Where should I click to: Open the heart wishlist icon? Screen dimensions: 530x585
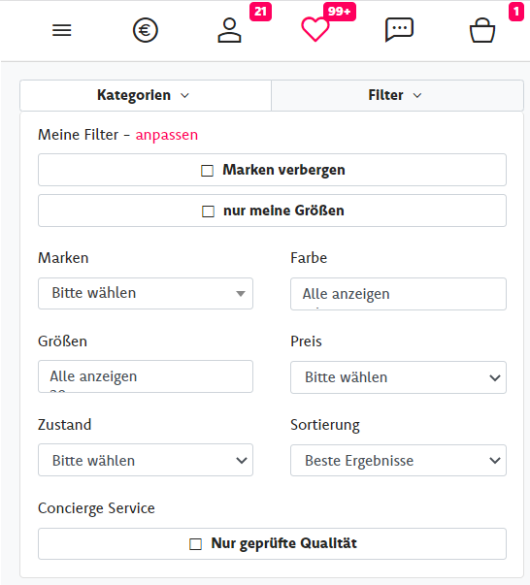[315, 29]
